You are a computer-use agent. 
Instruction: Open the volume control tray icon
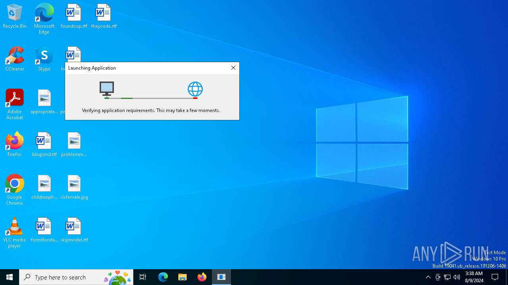point(457,277)
